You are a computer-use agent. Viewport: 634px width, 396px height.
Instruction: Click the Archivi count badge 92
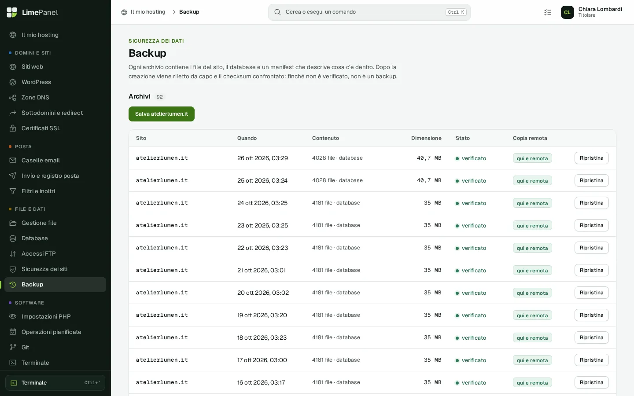[x=159, y=97]
